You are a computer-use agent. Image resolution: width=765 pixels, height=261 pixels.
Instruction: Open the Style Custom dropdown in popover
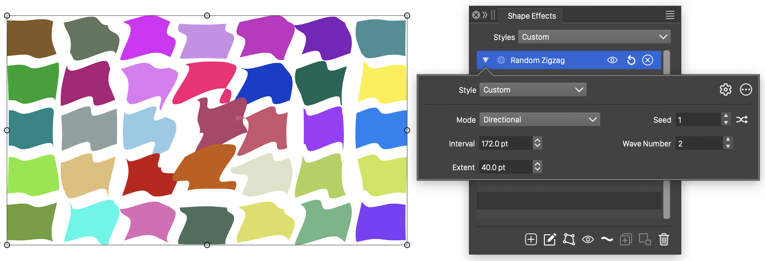(x=533, y=90)
